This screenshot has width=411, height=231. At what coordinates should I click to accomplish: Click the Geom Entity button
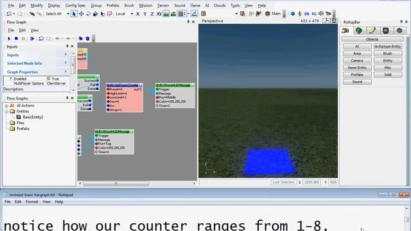(x=357, y=67)
